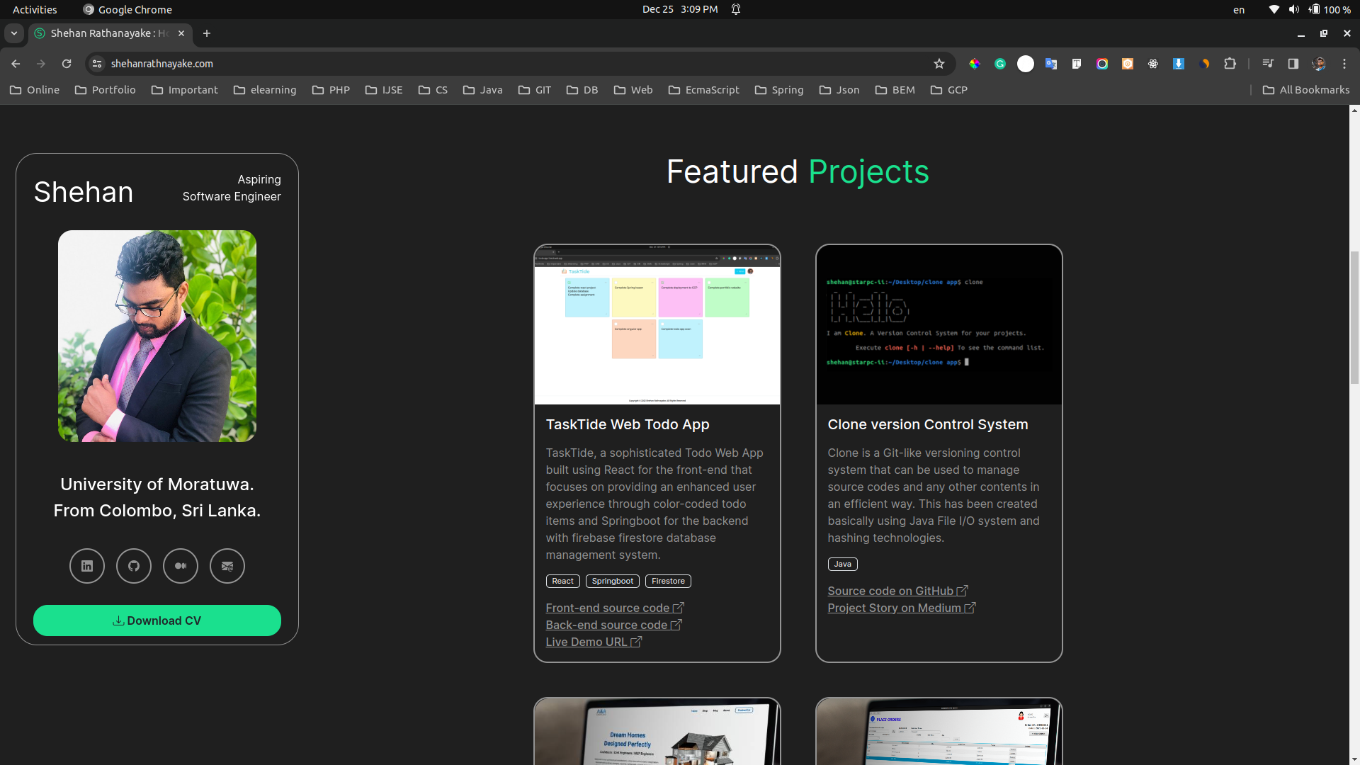This screenshot has height=765, width=1360.
Task: Click the page vertical scrollbar
Action: click(1354, 317)
